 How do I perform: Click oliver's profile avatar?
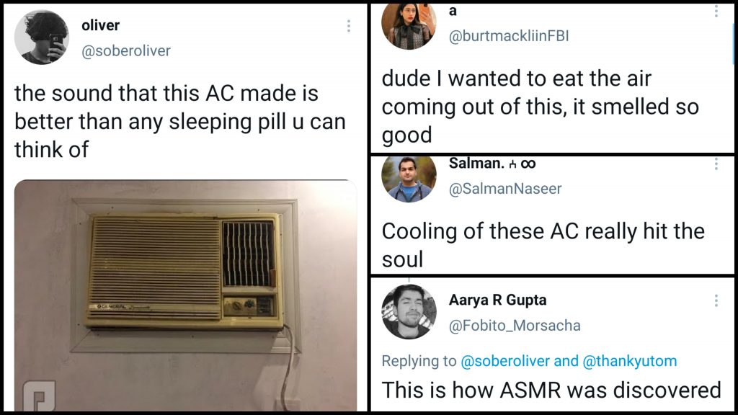41,37
